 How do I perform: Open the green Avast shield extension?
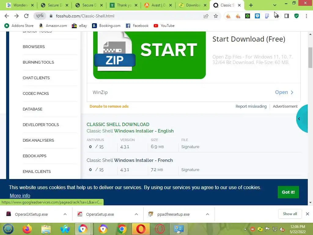(x=296, y=16)
